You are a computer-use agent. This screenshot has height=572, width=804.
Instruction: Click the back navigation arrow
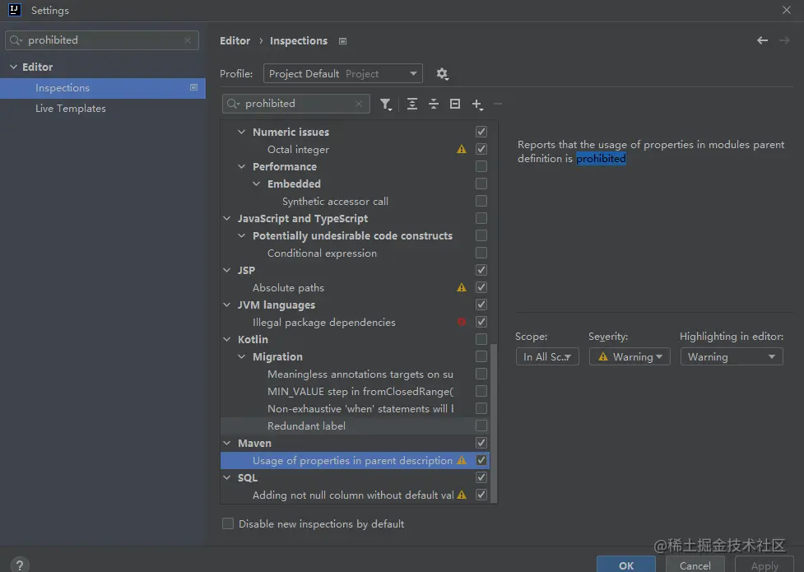pyautogui.click(x=763, y=40)
